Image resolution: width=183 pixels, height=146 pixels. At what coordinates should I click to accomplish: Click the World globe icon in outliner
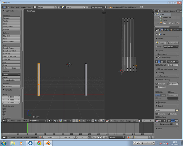tap(161, 20)
